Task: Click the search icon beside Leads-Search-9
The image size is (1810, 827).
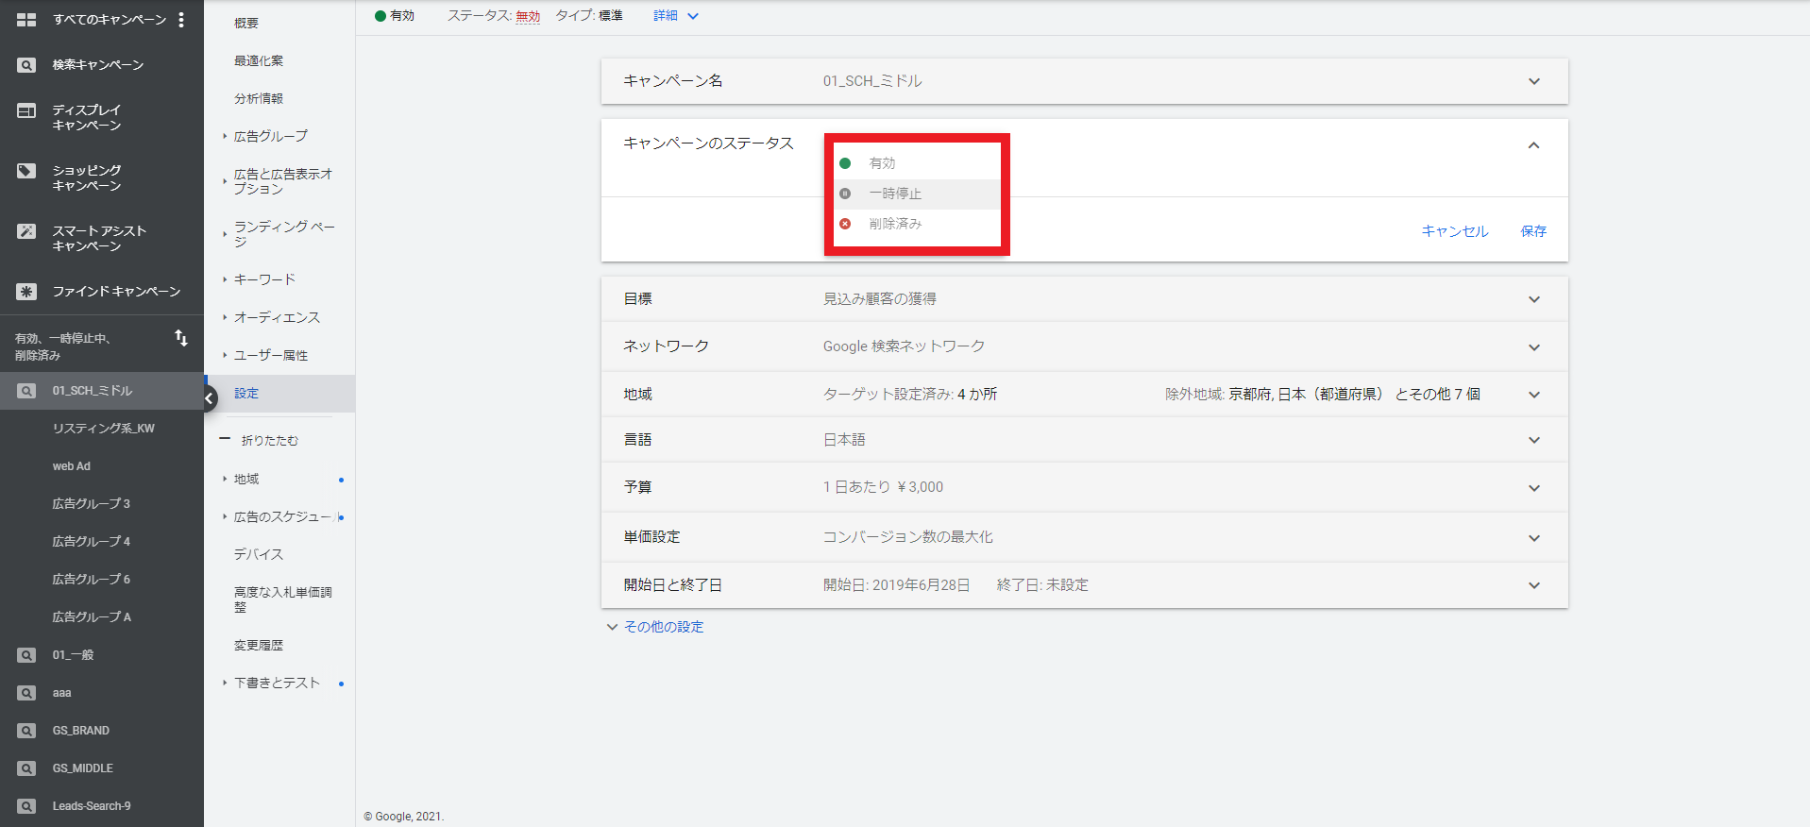Action: (x=26, y=806)
